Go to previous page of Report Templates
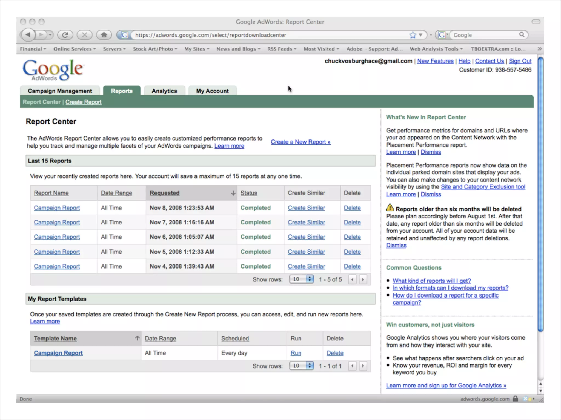The width and height of the screenshot is (561, 420). point(352,366)
